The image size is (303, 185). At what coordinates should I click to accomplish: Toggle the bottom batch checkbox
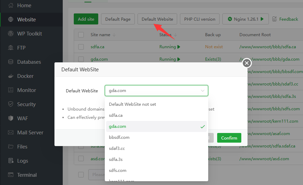(81, 175)
